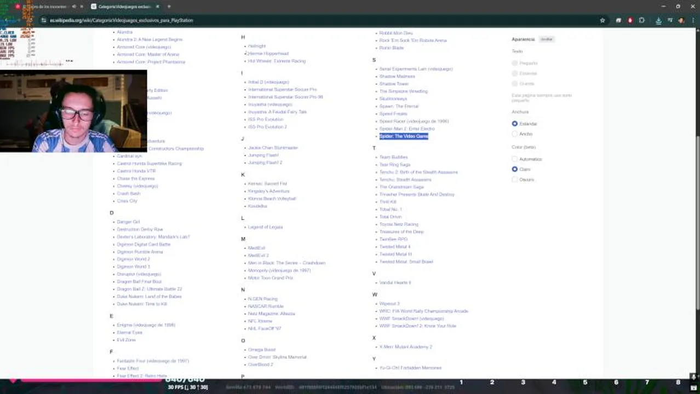The height and width of the screenshot is (394, 700).
Task: Click the Ocultar button beside Apariencia
Action: 546,39
